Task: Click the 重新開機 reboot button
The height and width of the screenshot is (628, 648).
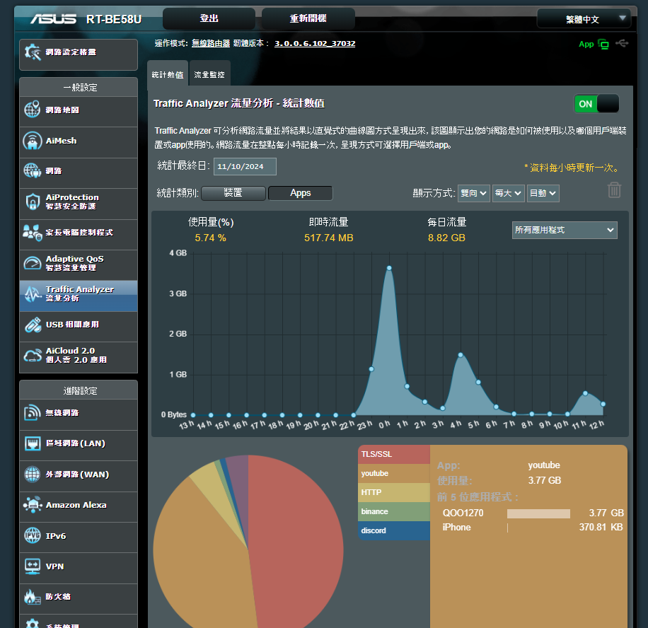Action: [x=308, y=18]
